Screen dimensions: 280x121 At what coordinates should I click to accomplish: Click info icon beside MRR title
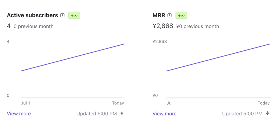pos(170,15)
